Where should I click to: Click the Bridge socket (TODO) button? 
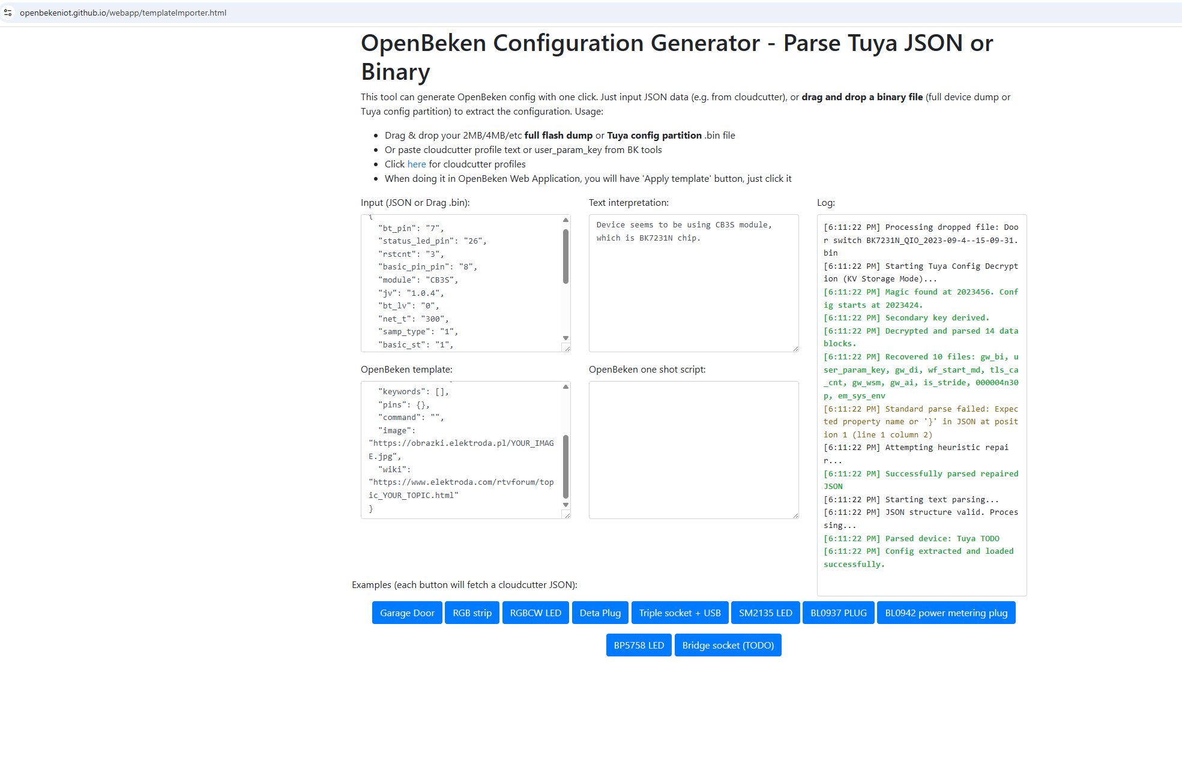point(728,645)
